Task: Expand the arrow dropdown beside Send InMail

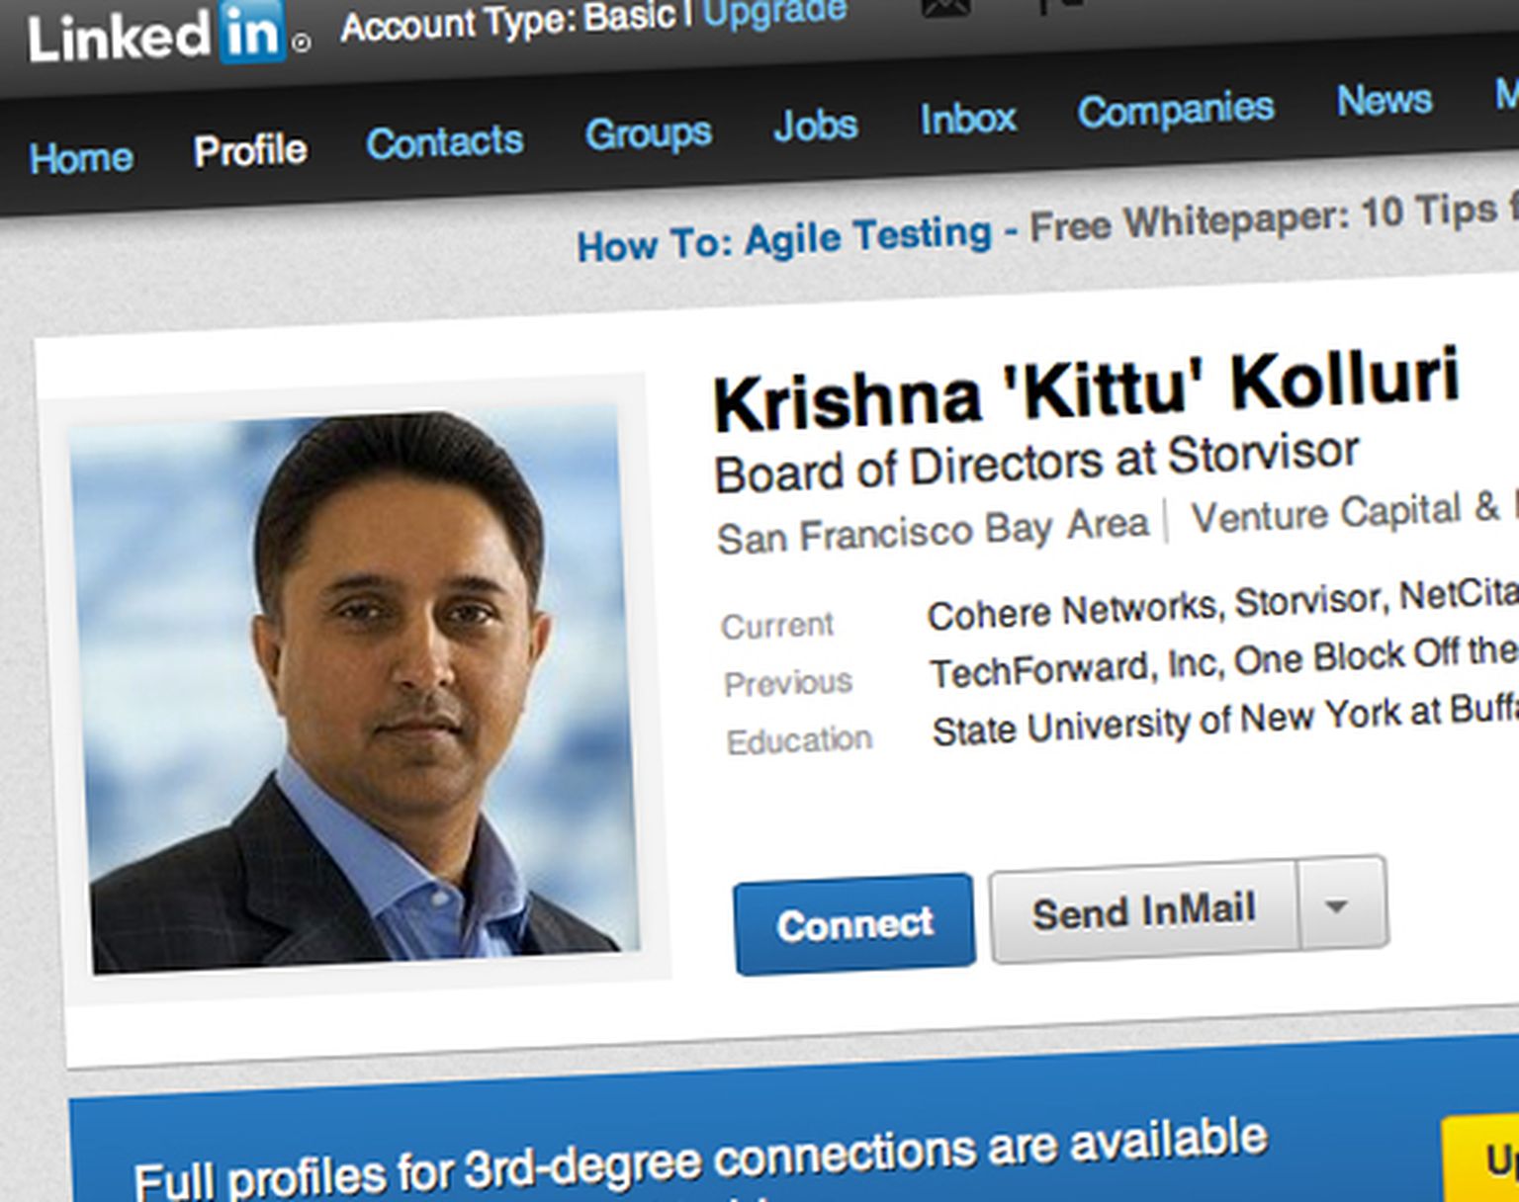Action: pyautogui.click(x=1342, y=904)
